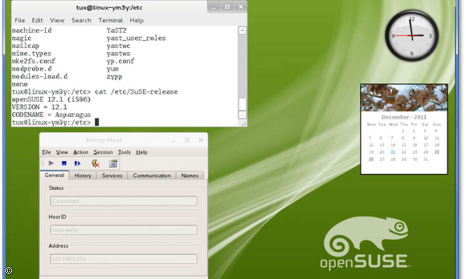466x279 pixels.
Task: Maximize the Netop Host window
Action: point(187,140)
